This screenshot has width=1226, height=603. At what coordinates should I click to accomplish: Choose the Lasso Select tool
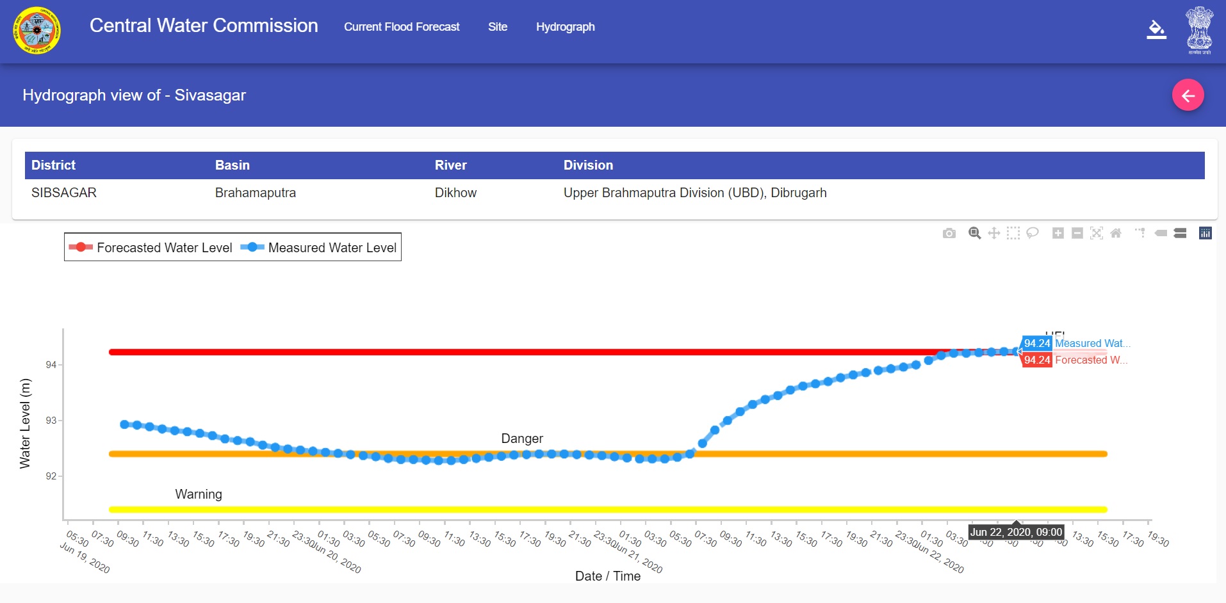click(x=1032, y=234)
